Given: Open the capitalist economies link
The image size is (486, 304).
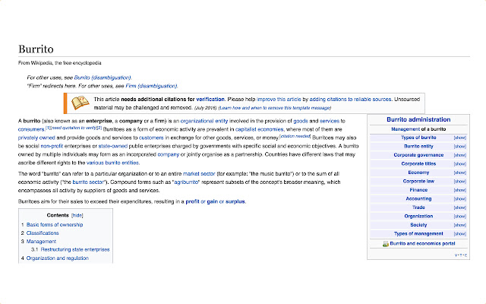Looking at the screenshot, I should [259, 129].
